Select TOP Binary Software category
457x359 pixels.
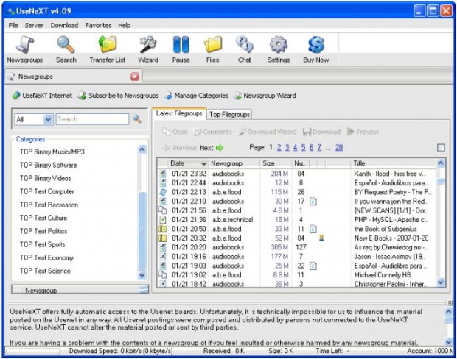(49, 165)
